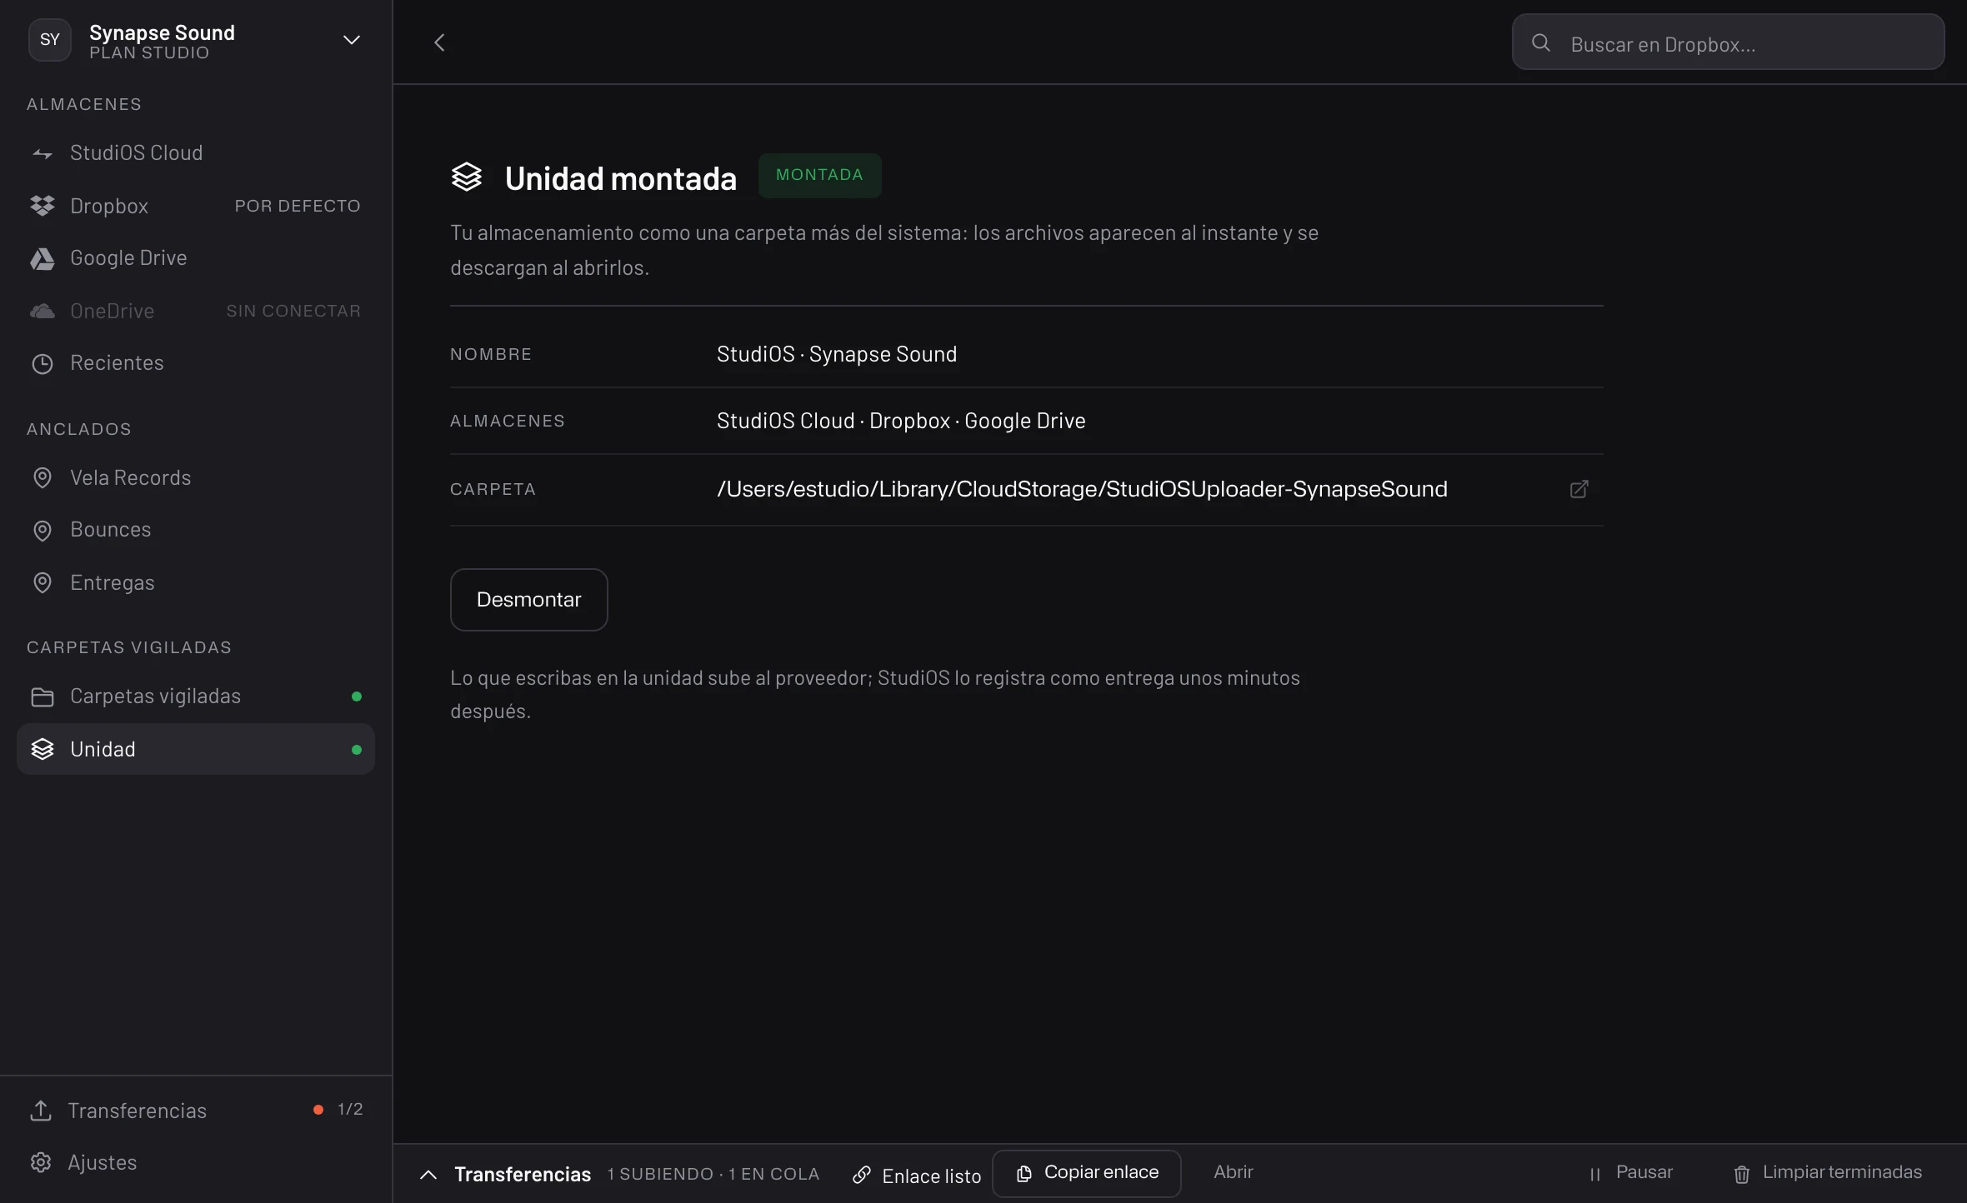Click the pin icon for Entregas
This screenshot has height=1203, width=1967.
43,583
